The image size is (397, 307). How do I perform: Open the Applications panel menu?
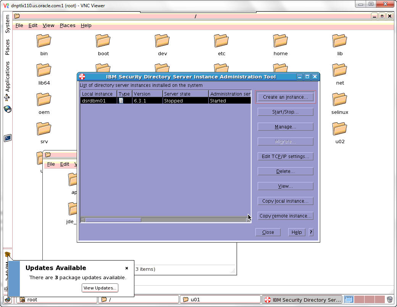pyautogui.click(x=7, y=76)
